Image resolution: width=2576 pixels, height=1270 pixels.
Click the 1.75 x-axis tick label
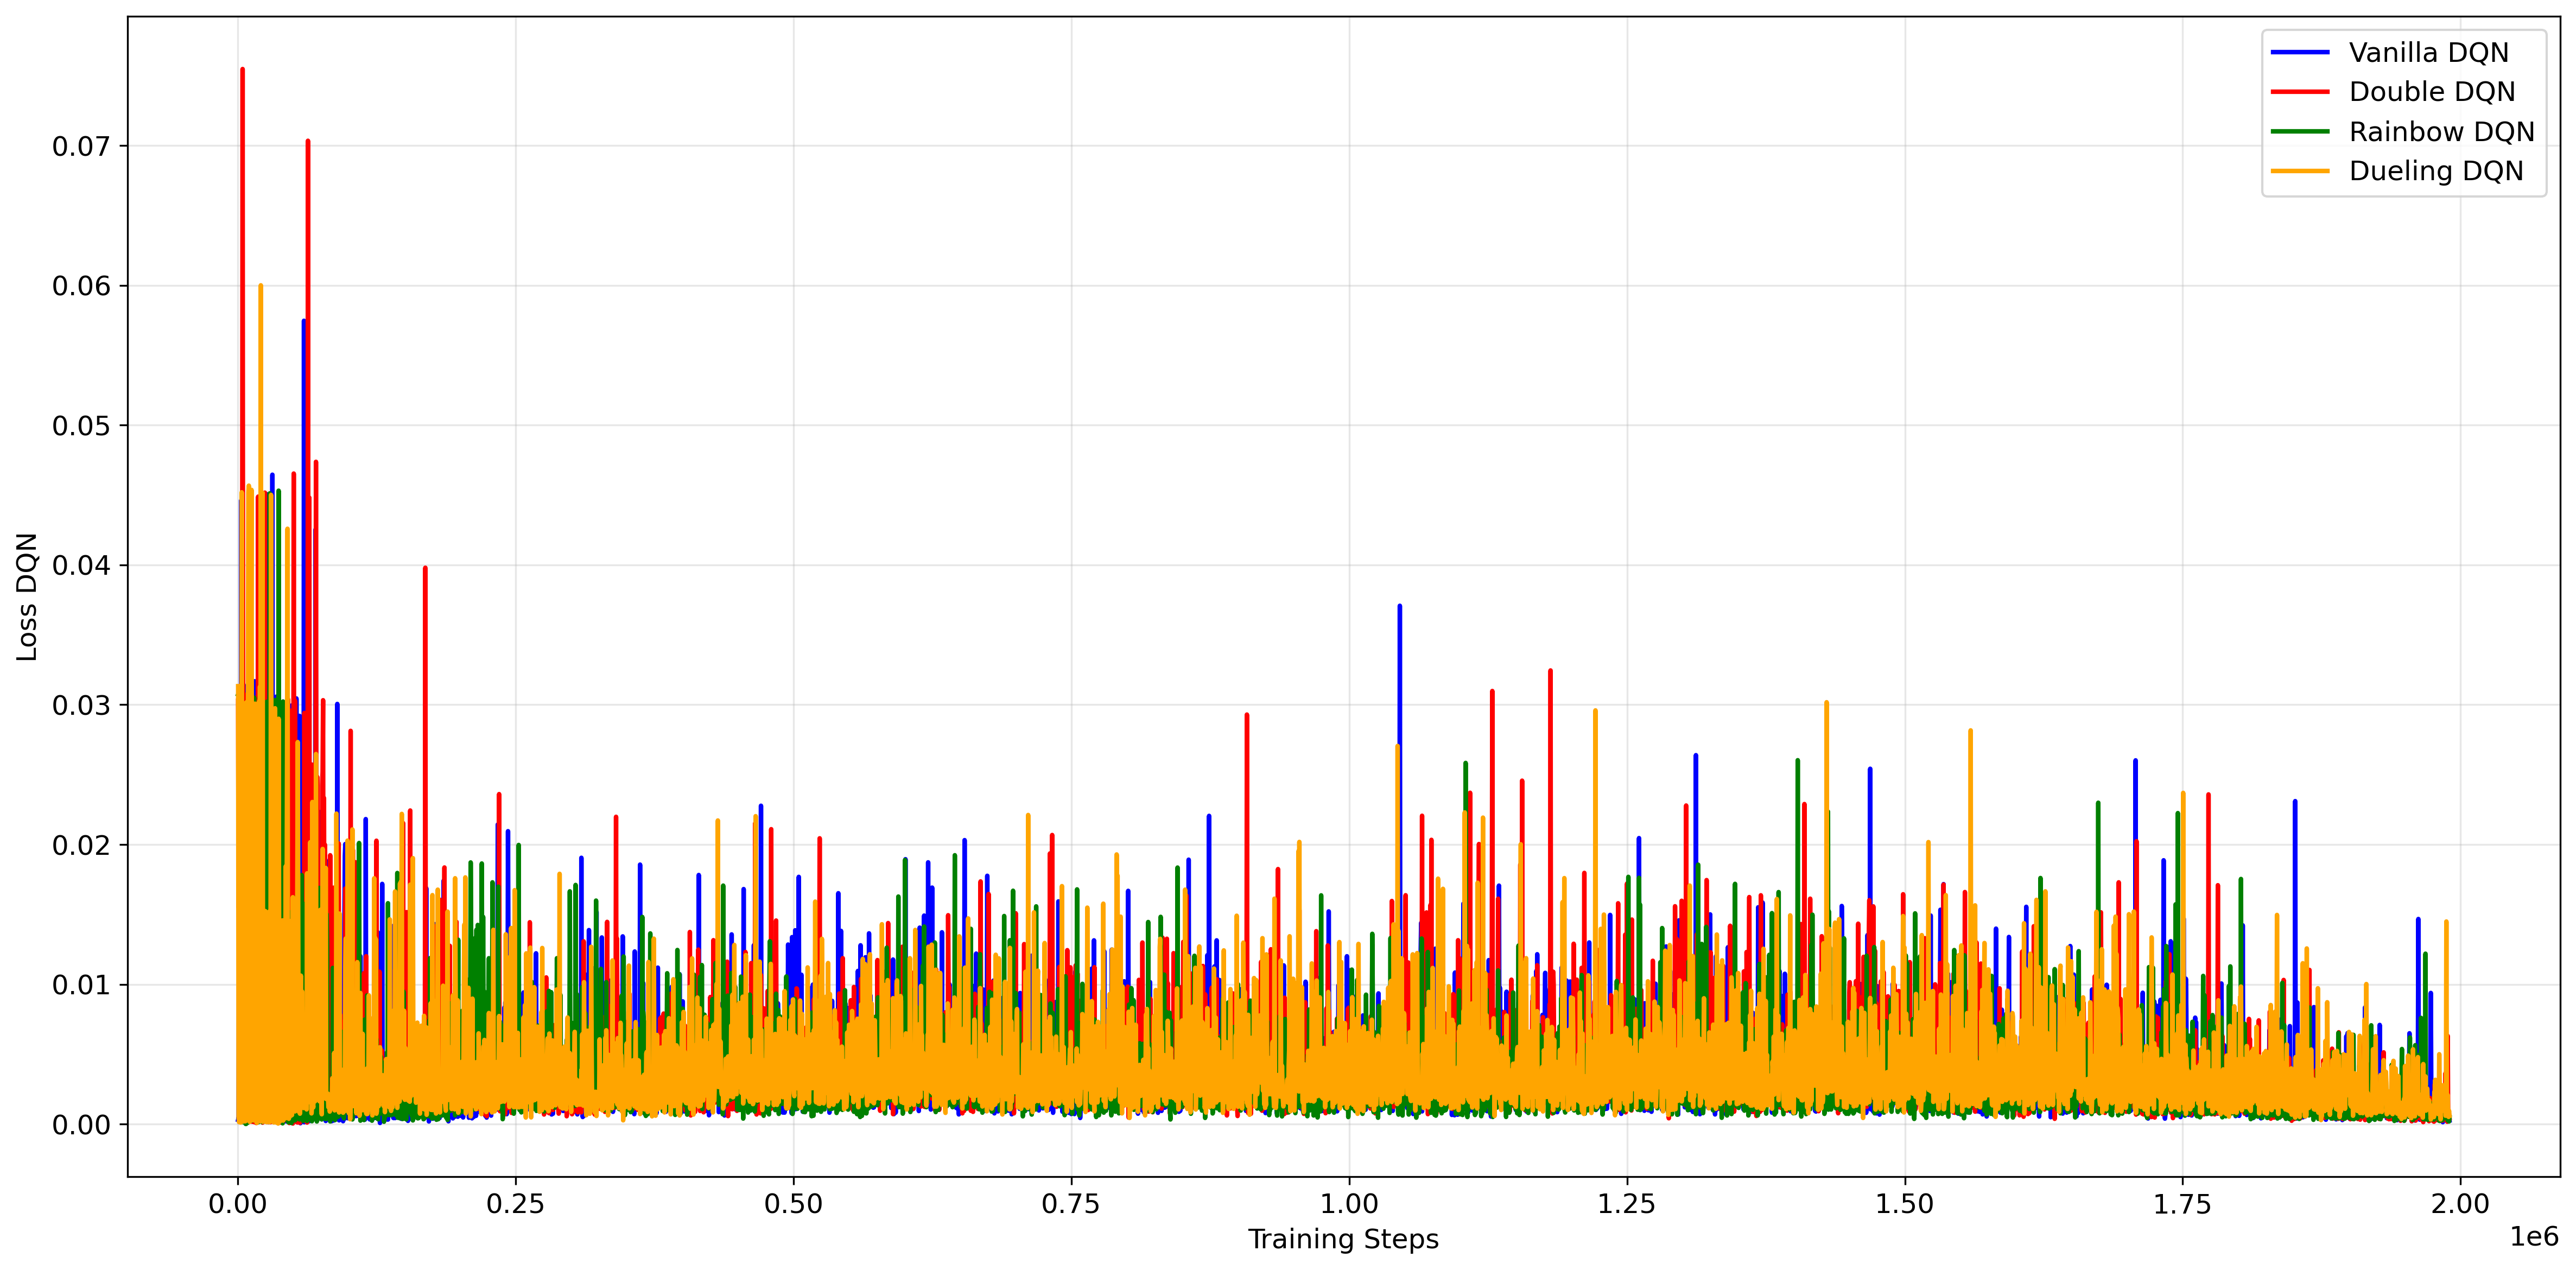click(2182, 1204)
